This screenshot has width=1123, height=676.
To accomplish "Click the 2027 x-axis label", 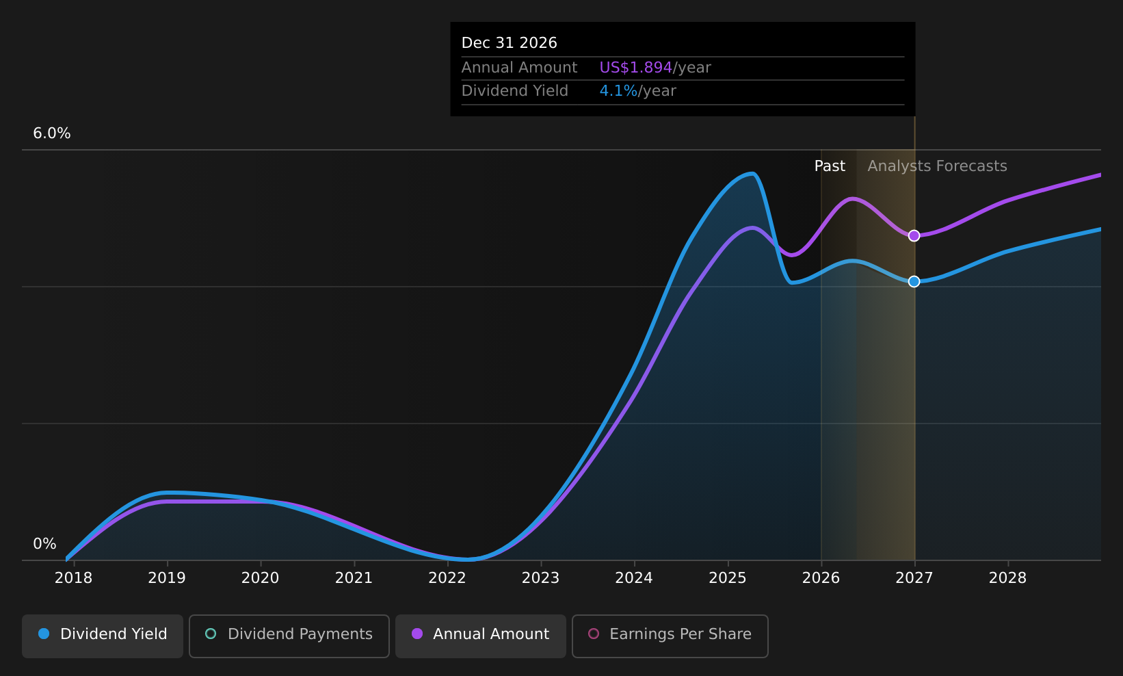I will tap(914, 578).
